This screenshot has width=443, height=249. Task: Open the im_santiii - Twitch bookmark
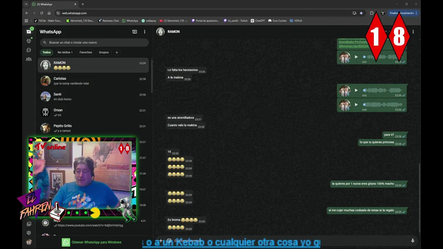tap(236, 21)
